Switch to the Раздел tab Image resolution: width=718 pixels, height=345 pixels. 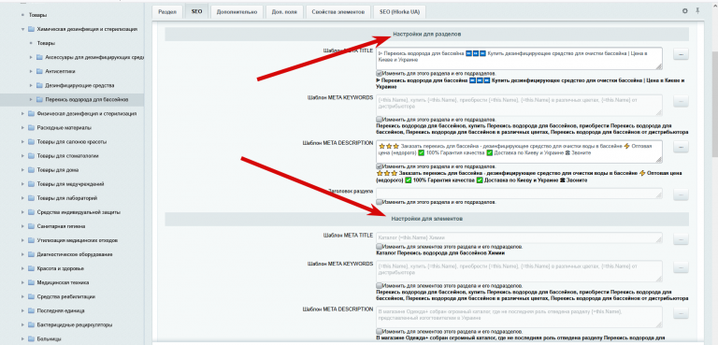(167, 12)
